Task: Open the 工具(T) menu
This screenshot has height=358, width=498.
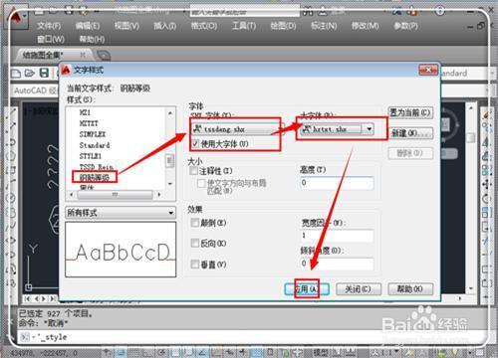Action: [x=244, y=26]
